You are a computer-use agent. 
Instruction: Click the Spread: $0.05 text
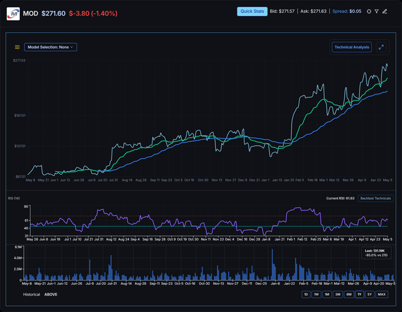tap(347, 11)
